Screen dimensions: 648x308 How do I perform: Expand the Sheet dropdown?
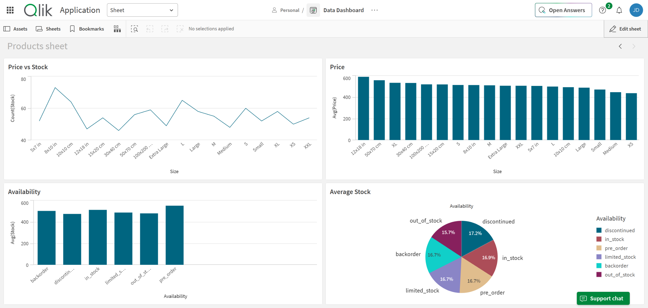pyautogui.click(x=142, y=10)
